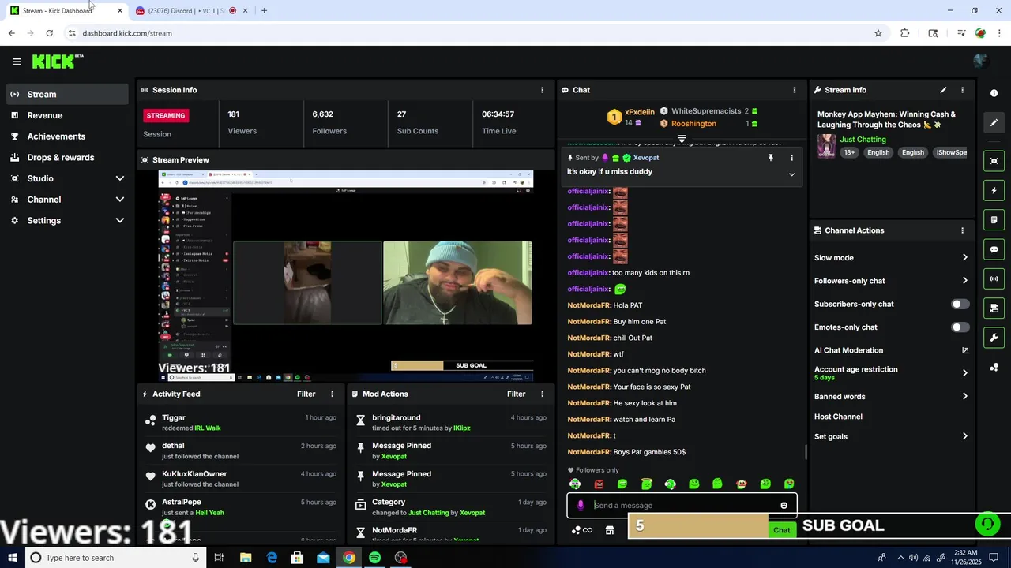This screenshot has height=568, width=1011.
Task: Open Stream info three-dot menu
Action: 962,90
